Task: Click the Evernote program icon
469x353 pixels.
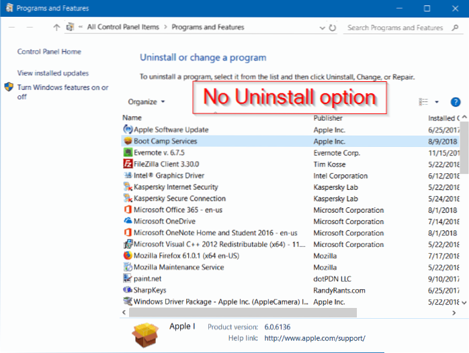Action: pos(128,152)
